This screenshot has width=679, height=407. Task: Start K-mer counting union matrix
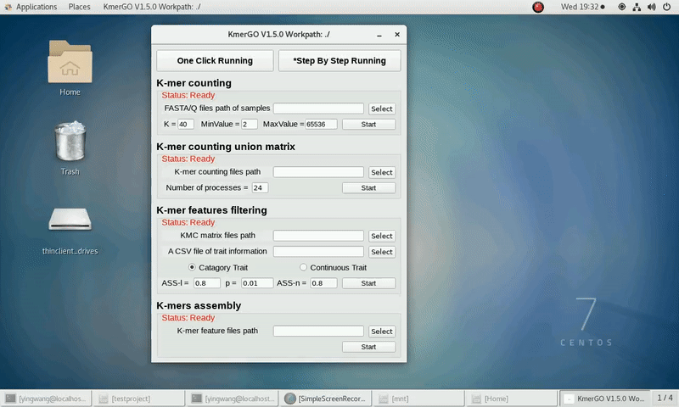(x=368, y=188)
